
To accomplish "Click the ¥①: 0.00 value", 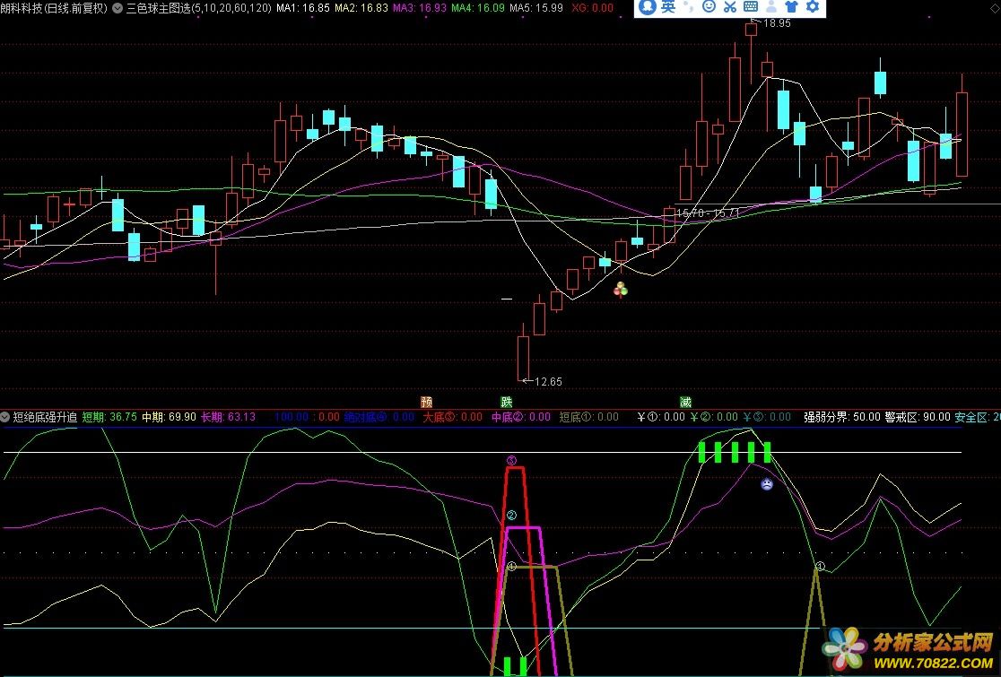I will 661,417.
